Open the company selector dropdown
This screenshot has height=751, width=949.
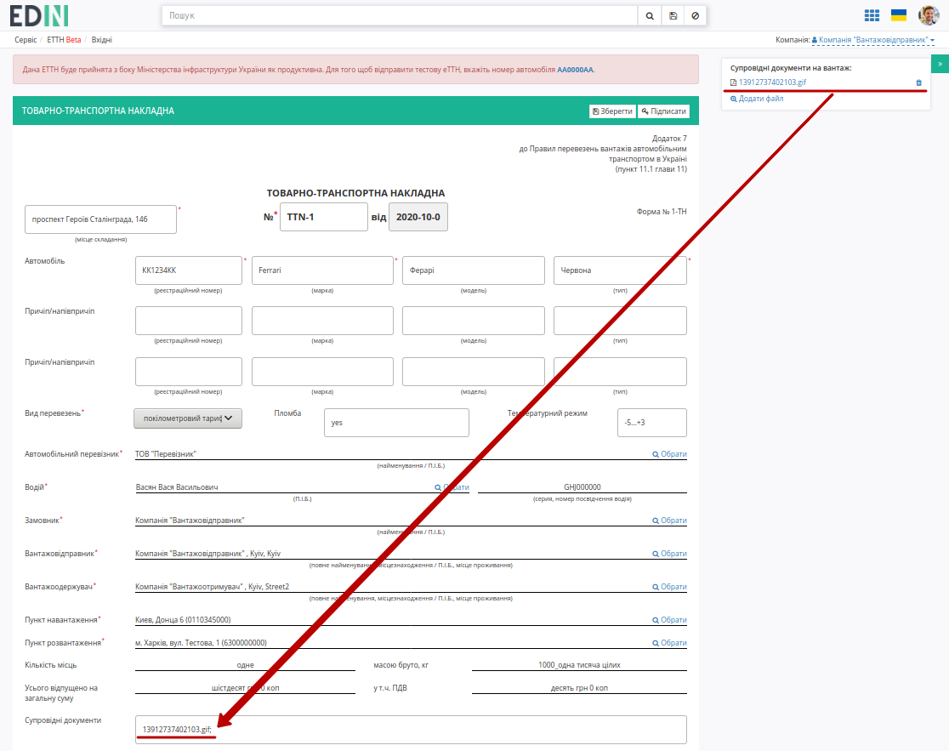pyautogui.click(x=872, y=40)
